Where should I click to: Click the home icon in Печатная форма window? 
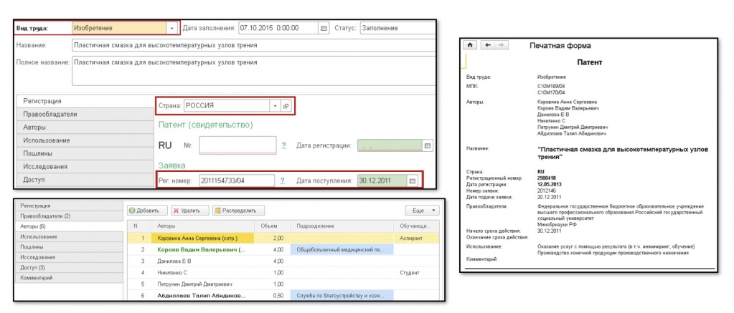(x=470, y=45)
